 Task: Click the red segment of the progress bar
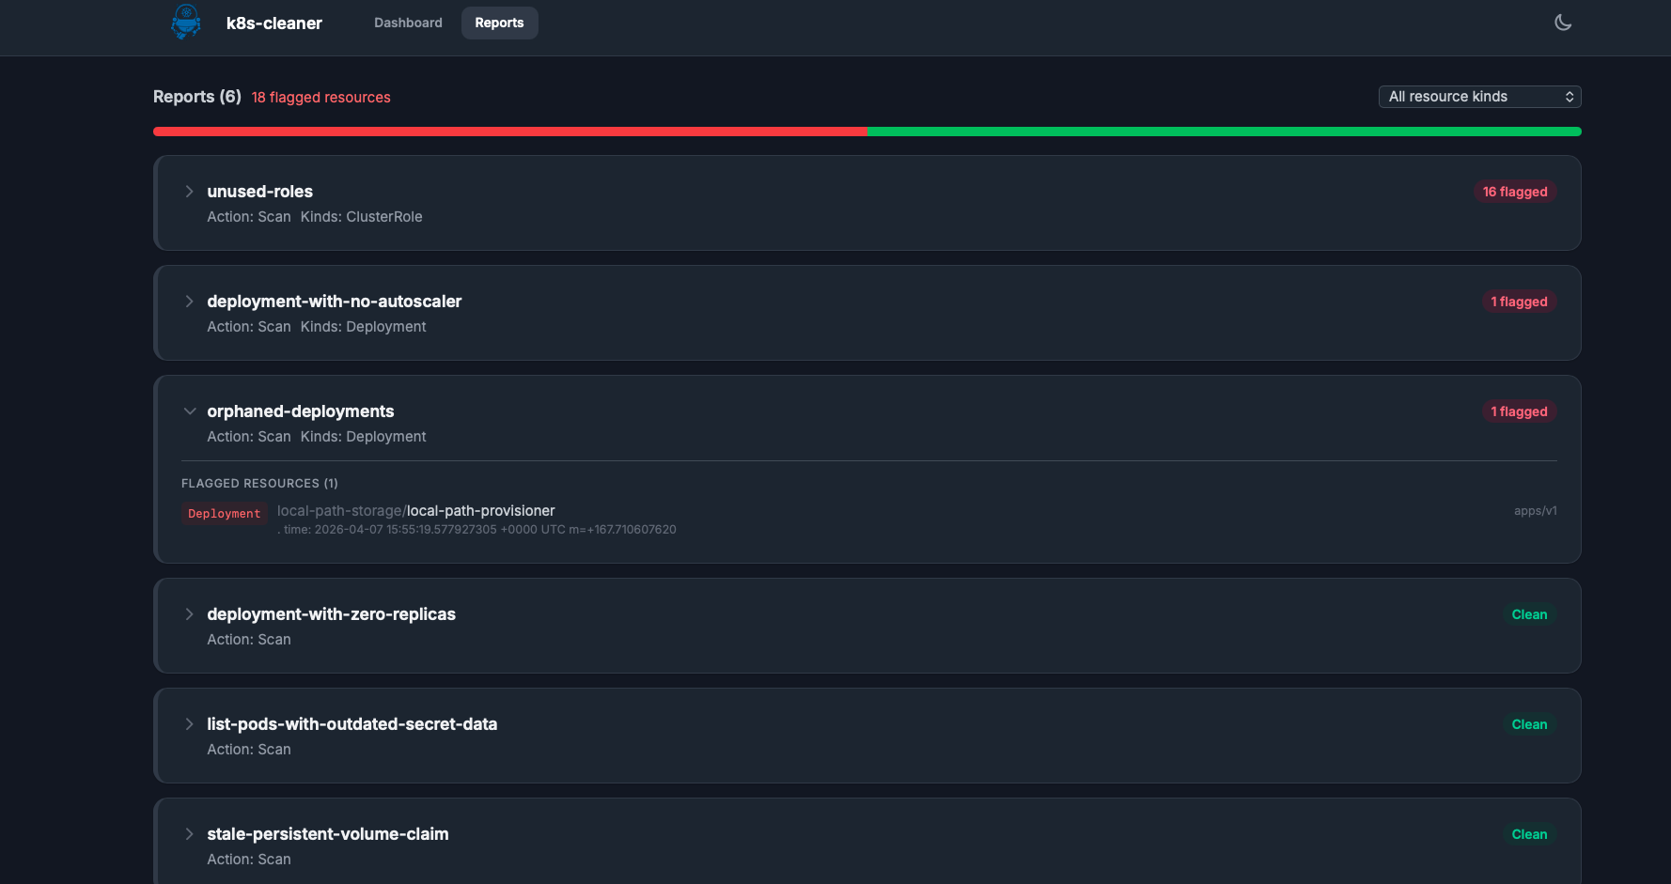(508, 132)
